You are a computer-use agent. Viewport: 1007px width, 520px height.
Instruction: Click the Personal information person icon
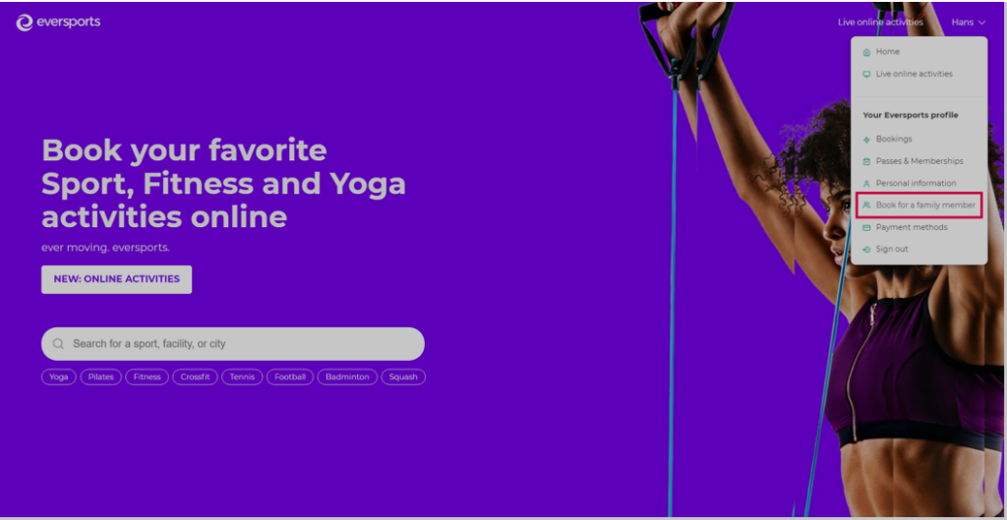[866, 184]
